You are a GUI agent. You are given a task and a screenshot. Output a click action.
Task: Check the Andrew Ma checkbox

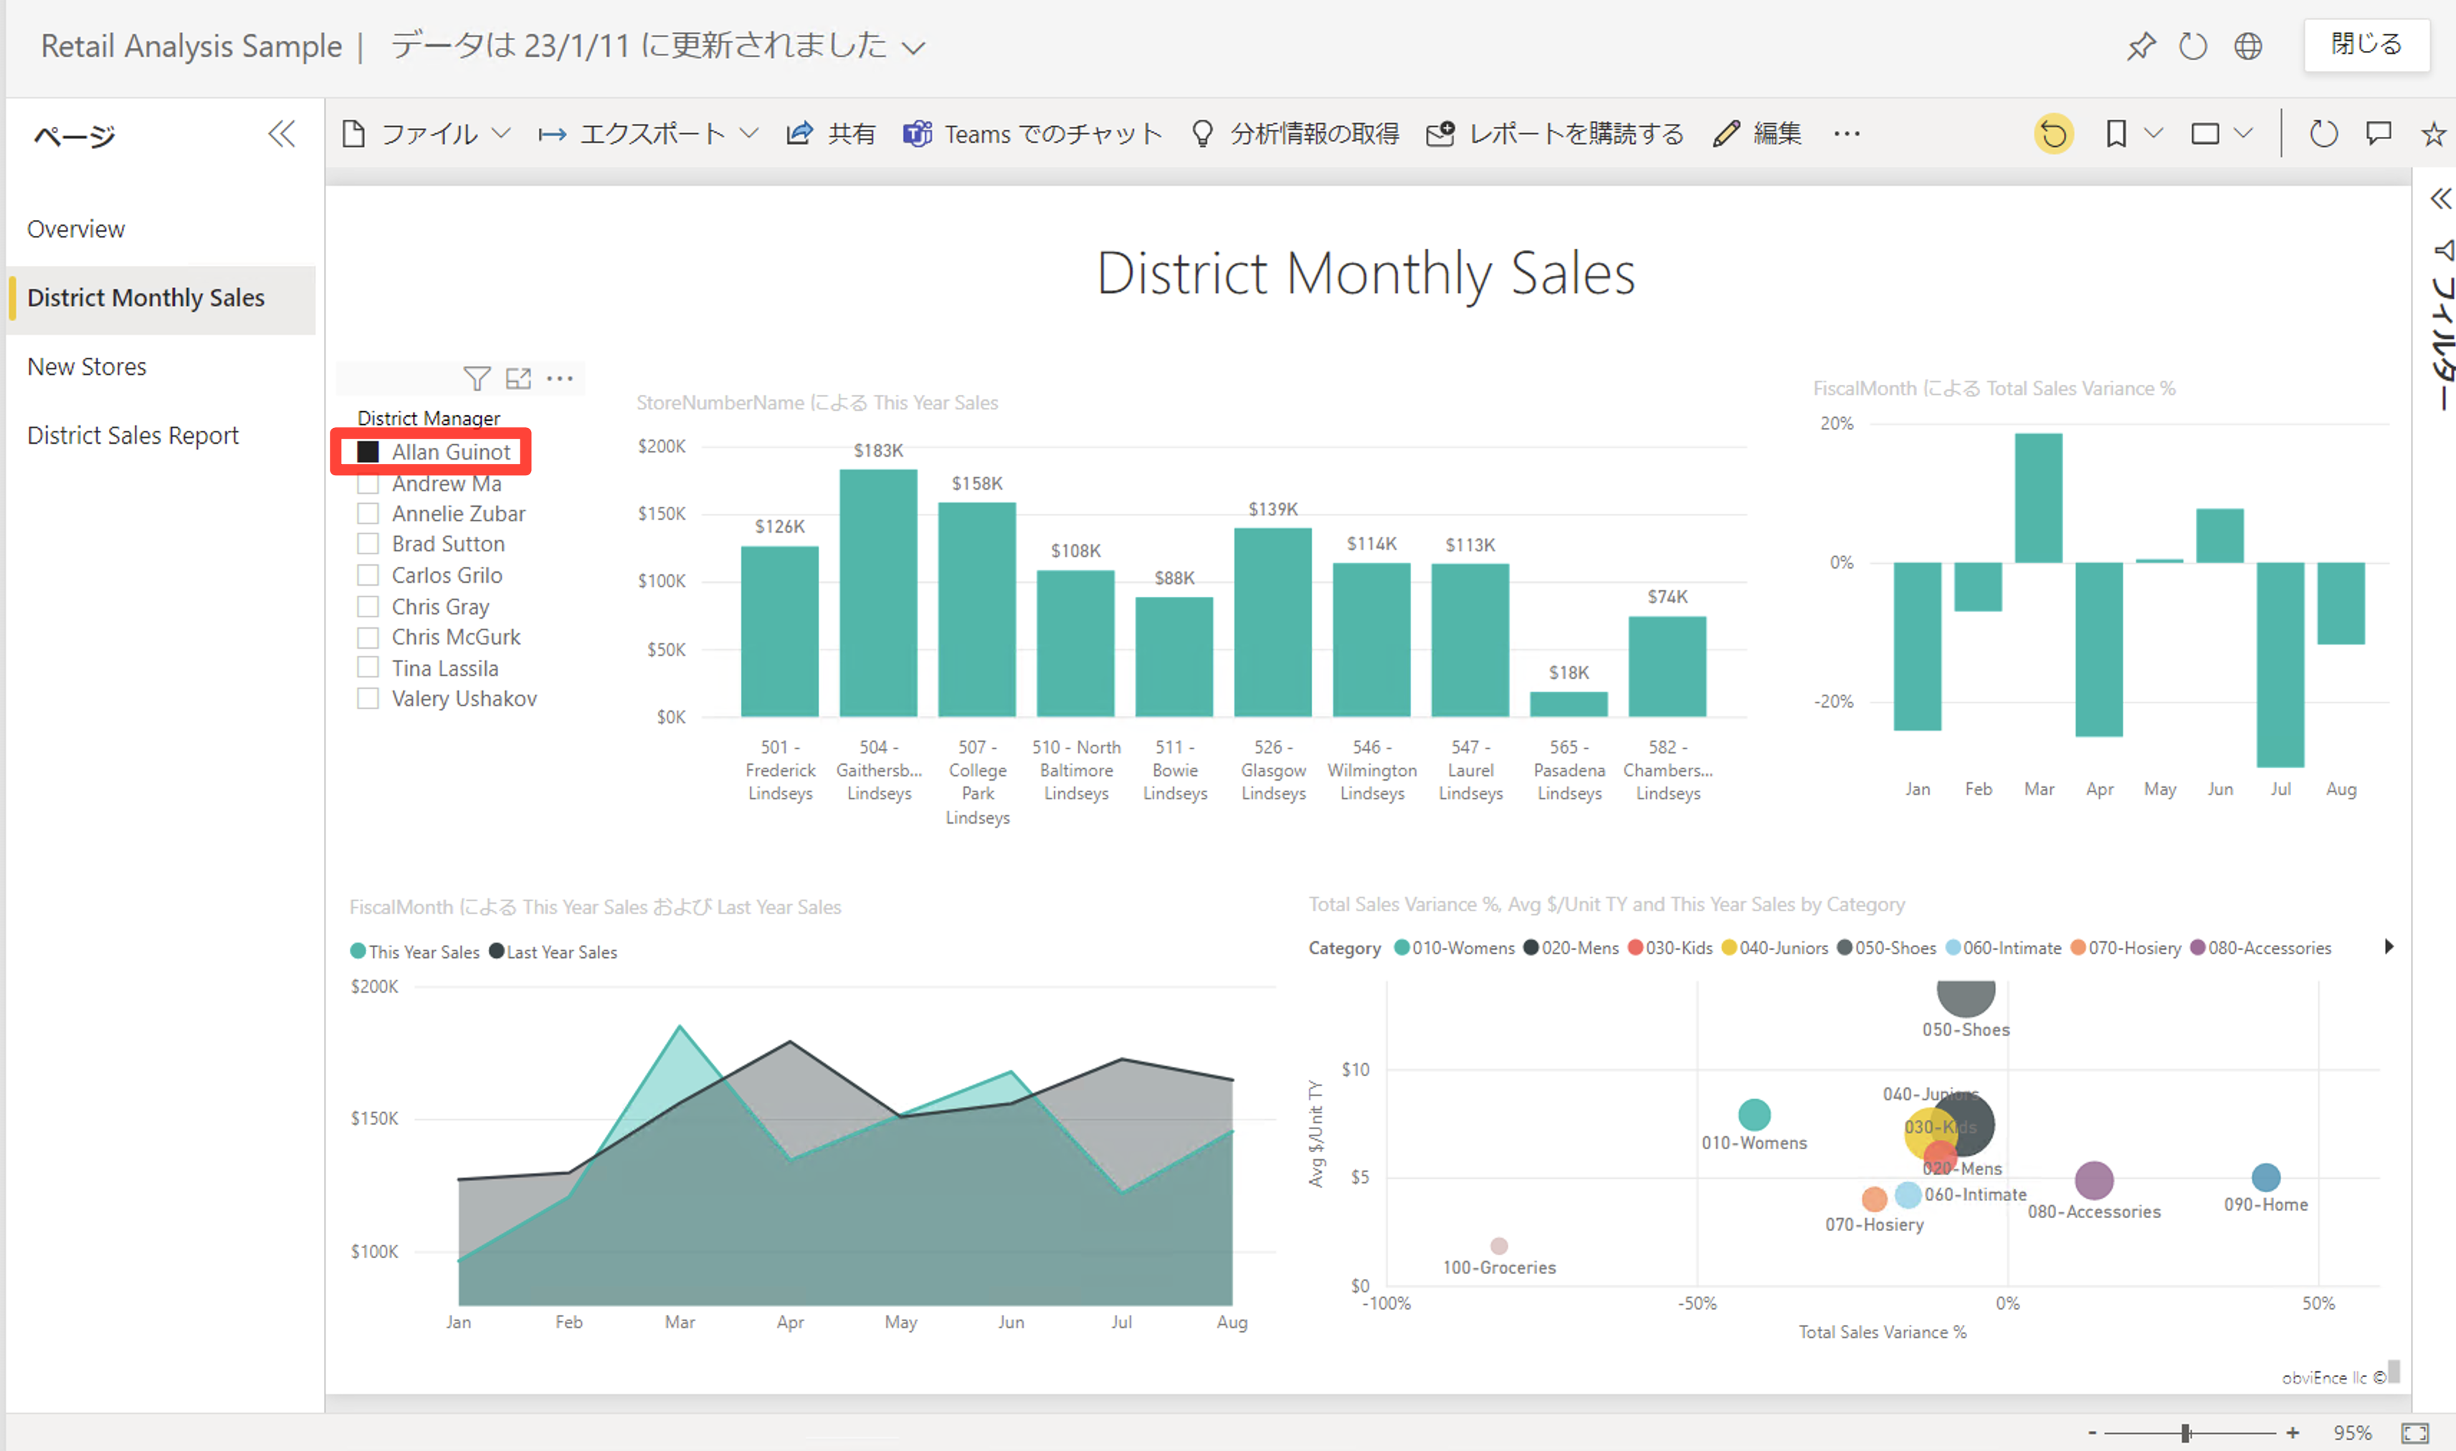pos(368,484)
